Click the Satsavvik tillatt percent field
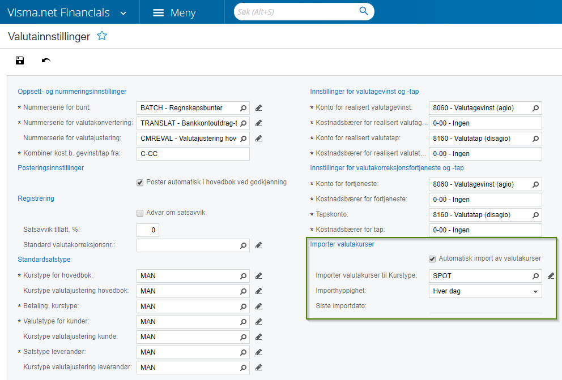The image size is (562, 380). [148, 230]
